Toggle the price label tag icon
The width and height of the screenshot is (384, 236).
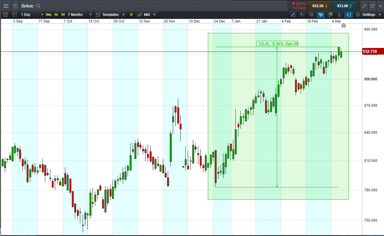[349, 14]
